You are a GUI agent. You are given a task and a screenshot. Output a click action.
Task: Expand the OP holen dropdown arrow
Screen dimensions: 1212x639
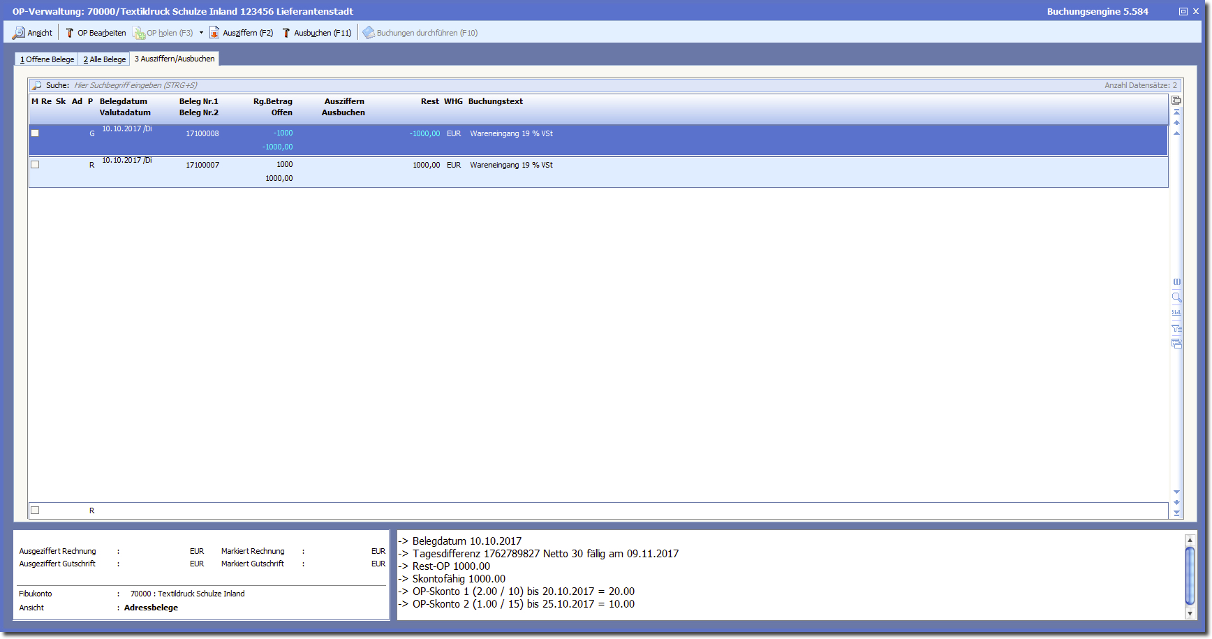point(201,33)
